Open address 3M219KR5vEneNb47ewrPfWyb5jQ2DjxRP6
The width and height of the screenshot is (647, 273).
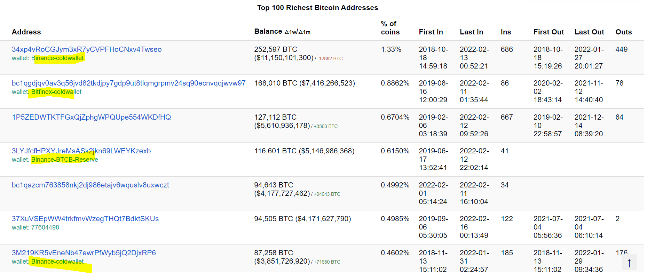click(84, 253)
